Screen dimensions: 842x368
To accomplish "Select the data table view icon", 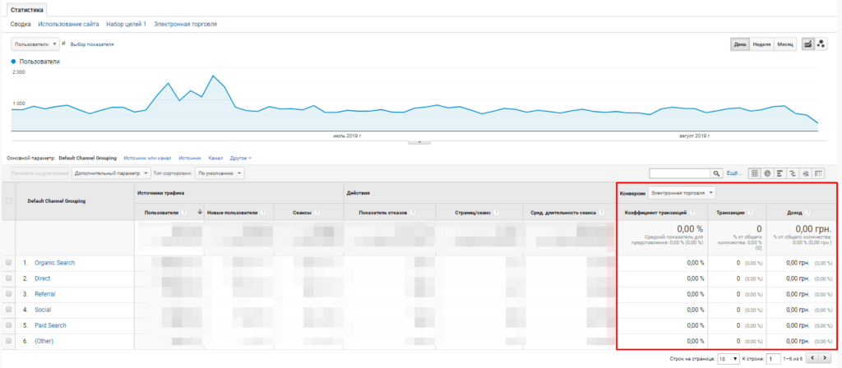I will click(755, 173).
